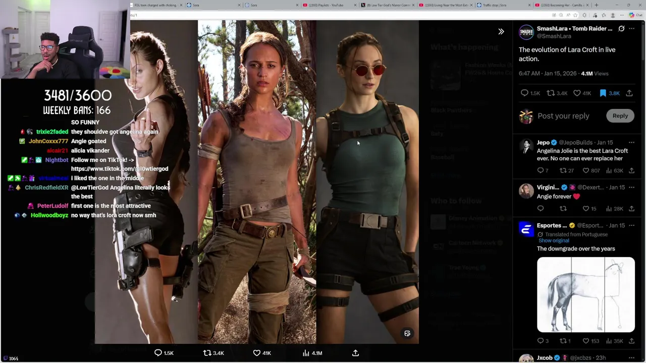Viewport: 646px width, 363px height.
Task: View the 28K views on Angie forever comment
Action: [x=614, y=209]
